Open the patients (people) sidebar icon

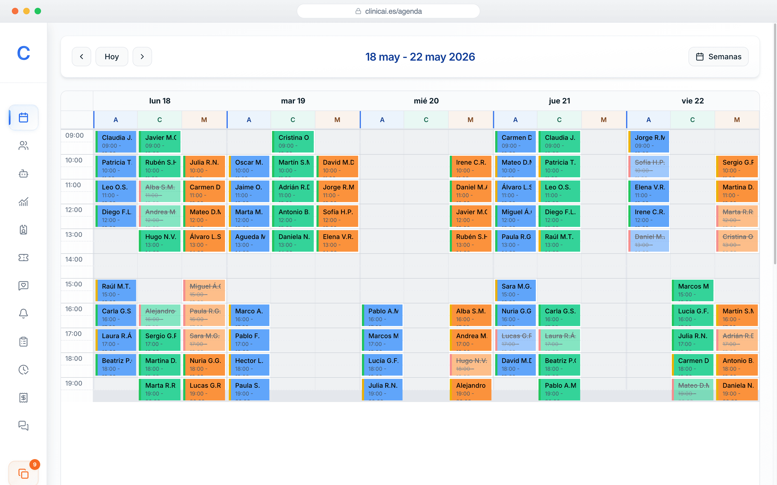[x=23, y=145]
